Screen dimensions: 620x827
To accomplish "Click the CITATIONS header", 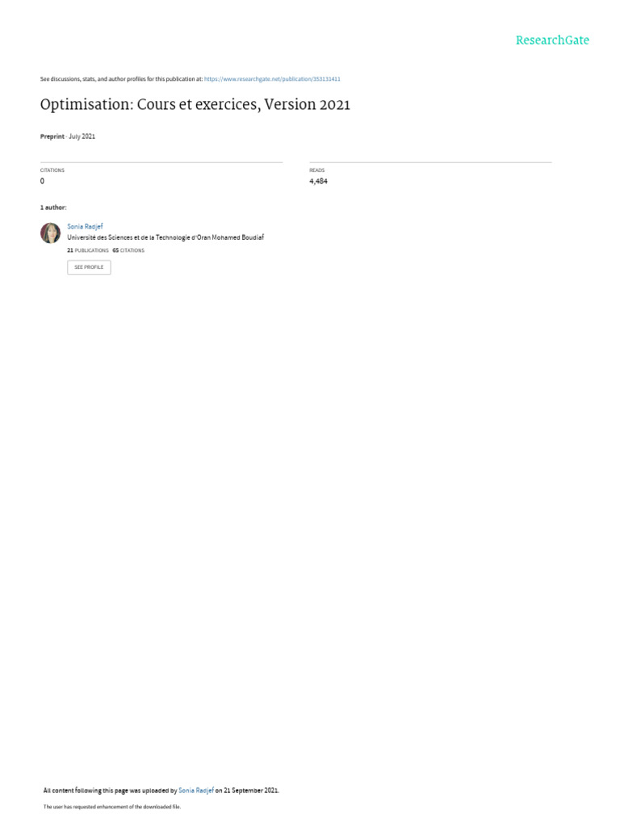I will click(x=52, y=170).
